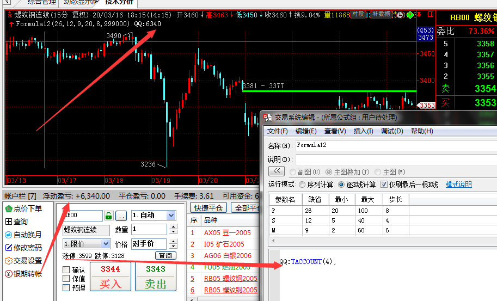Image resolution: width=497 pixels, height=301 pixels.
Task: Select position row I05 矿石2005
Action: click(x=224, y=244)
